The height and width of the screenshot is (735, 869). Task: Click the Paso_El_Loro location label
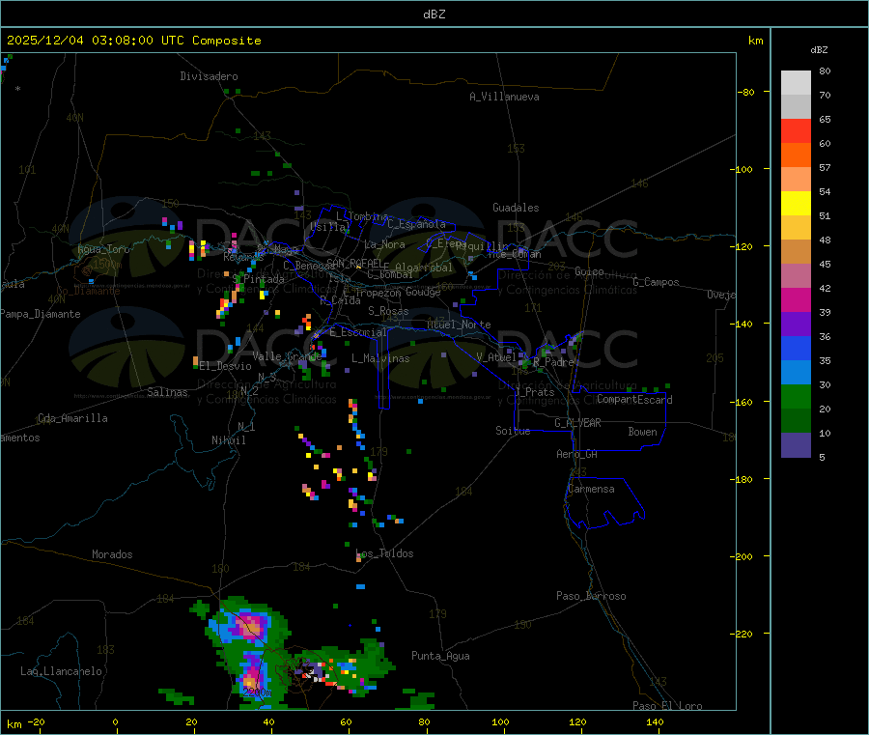pos(668,706)
